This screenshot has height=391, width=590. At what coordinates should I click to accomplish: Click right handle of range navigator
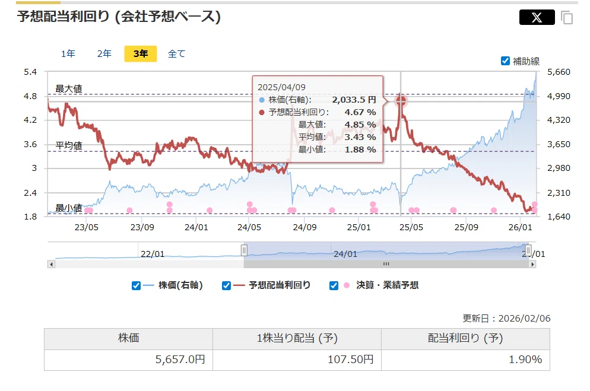click(x=528, y=250)
